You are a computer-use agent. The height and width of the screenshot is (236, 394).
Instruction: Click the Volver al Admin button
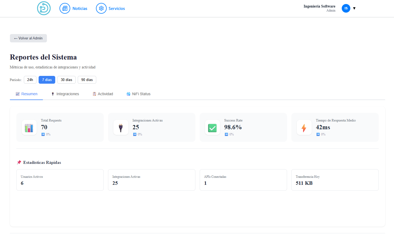pyautogui.click(x=28, y=38)
